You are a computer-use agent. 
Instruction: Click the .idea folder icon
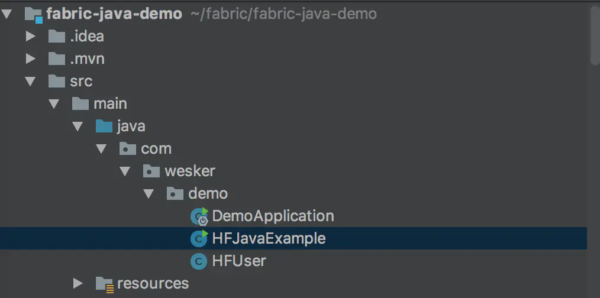click(57, 36)
